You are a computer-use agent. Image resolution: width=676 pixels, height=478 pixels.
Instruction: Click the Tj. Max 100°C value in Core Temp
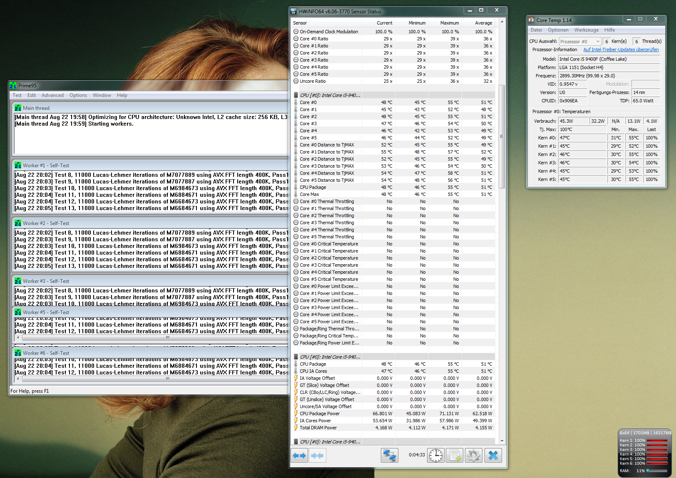[582, 129]
